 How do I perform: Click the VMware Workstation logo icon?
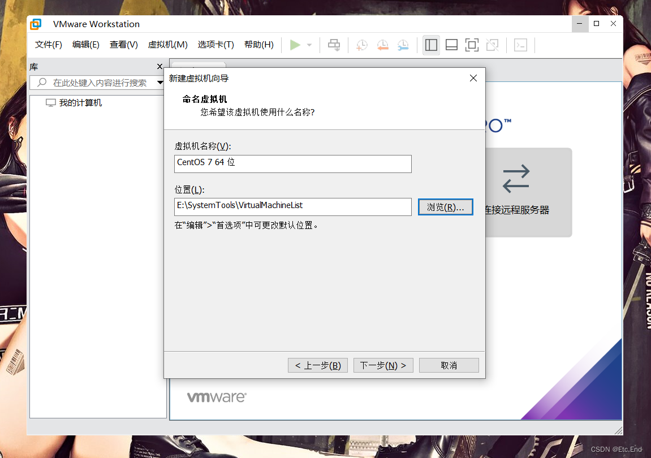[x=36, y=24]
